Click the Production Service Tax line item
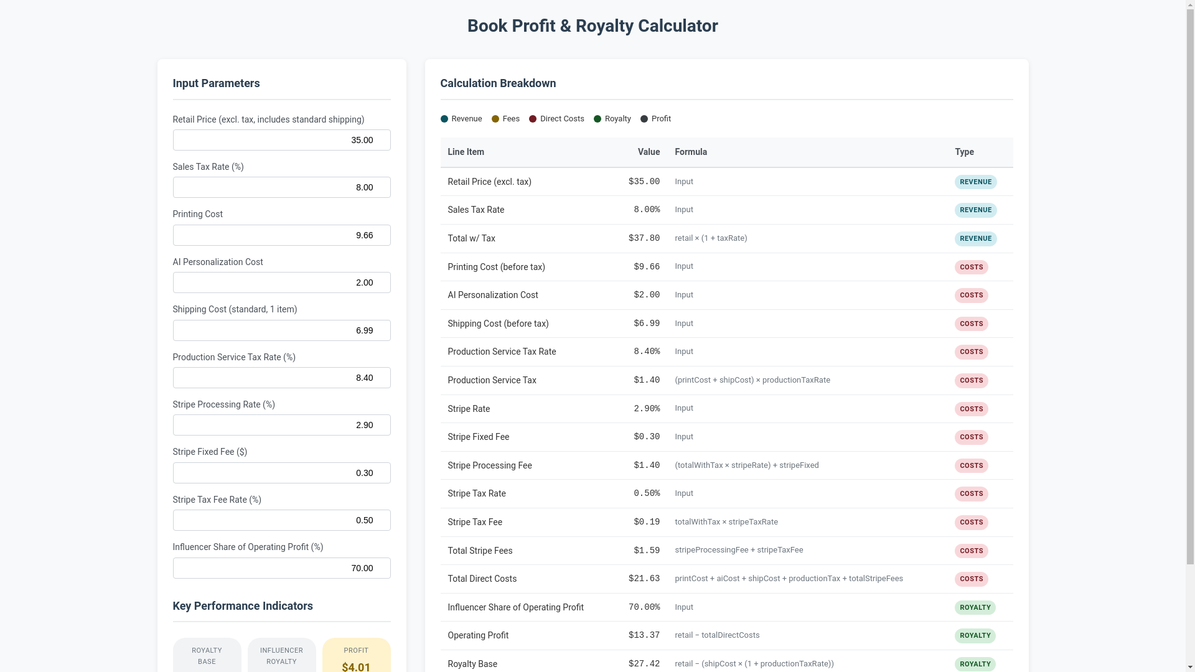 [492, 380]
